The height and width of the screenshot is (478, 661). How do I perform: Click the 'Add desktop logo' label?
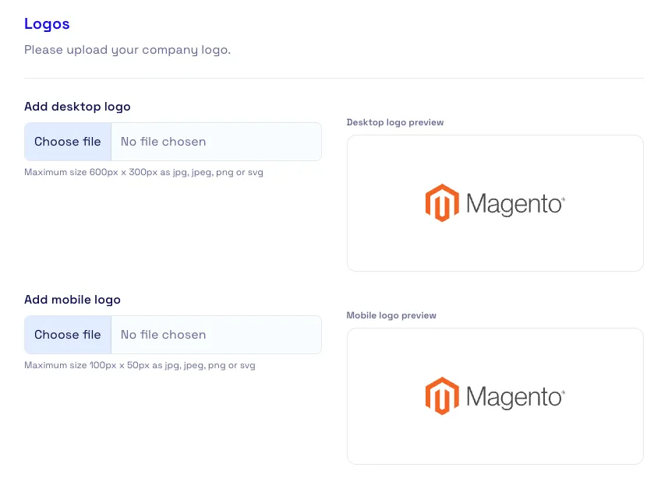click(x=77, y=107)
